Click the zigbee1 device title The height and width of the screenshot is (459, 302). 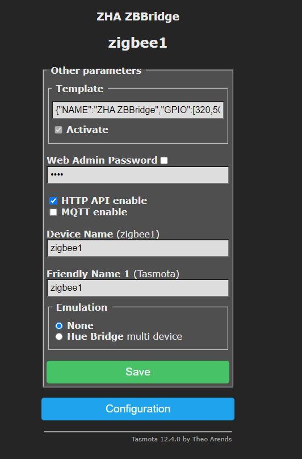(x=137, y=43)
